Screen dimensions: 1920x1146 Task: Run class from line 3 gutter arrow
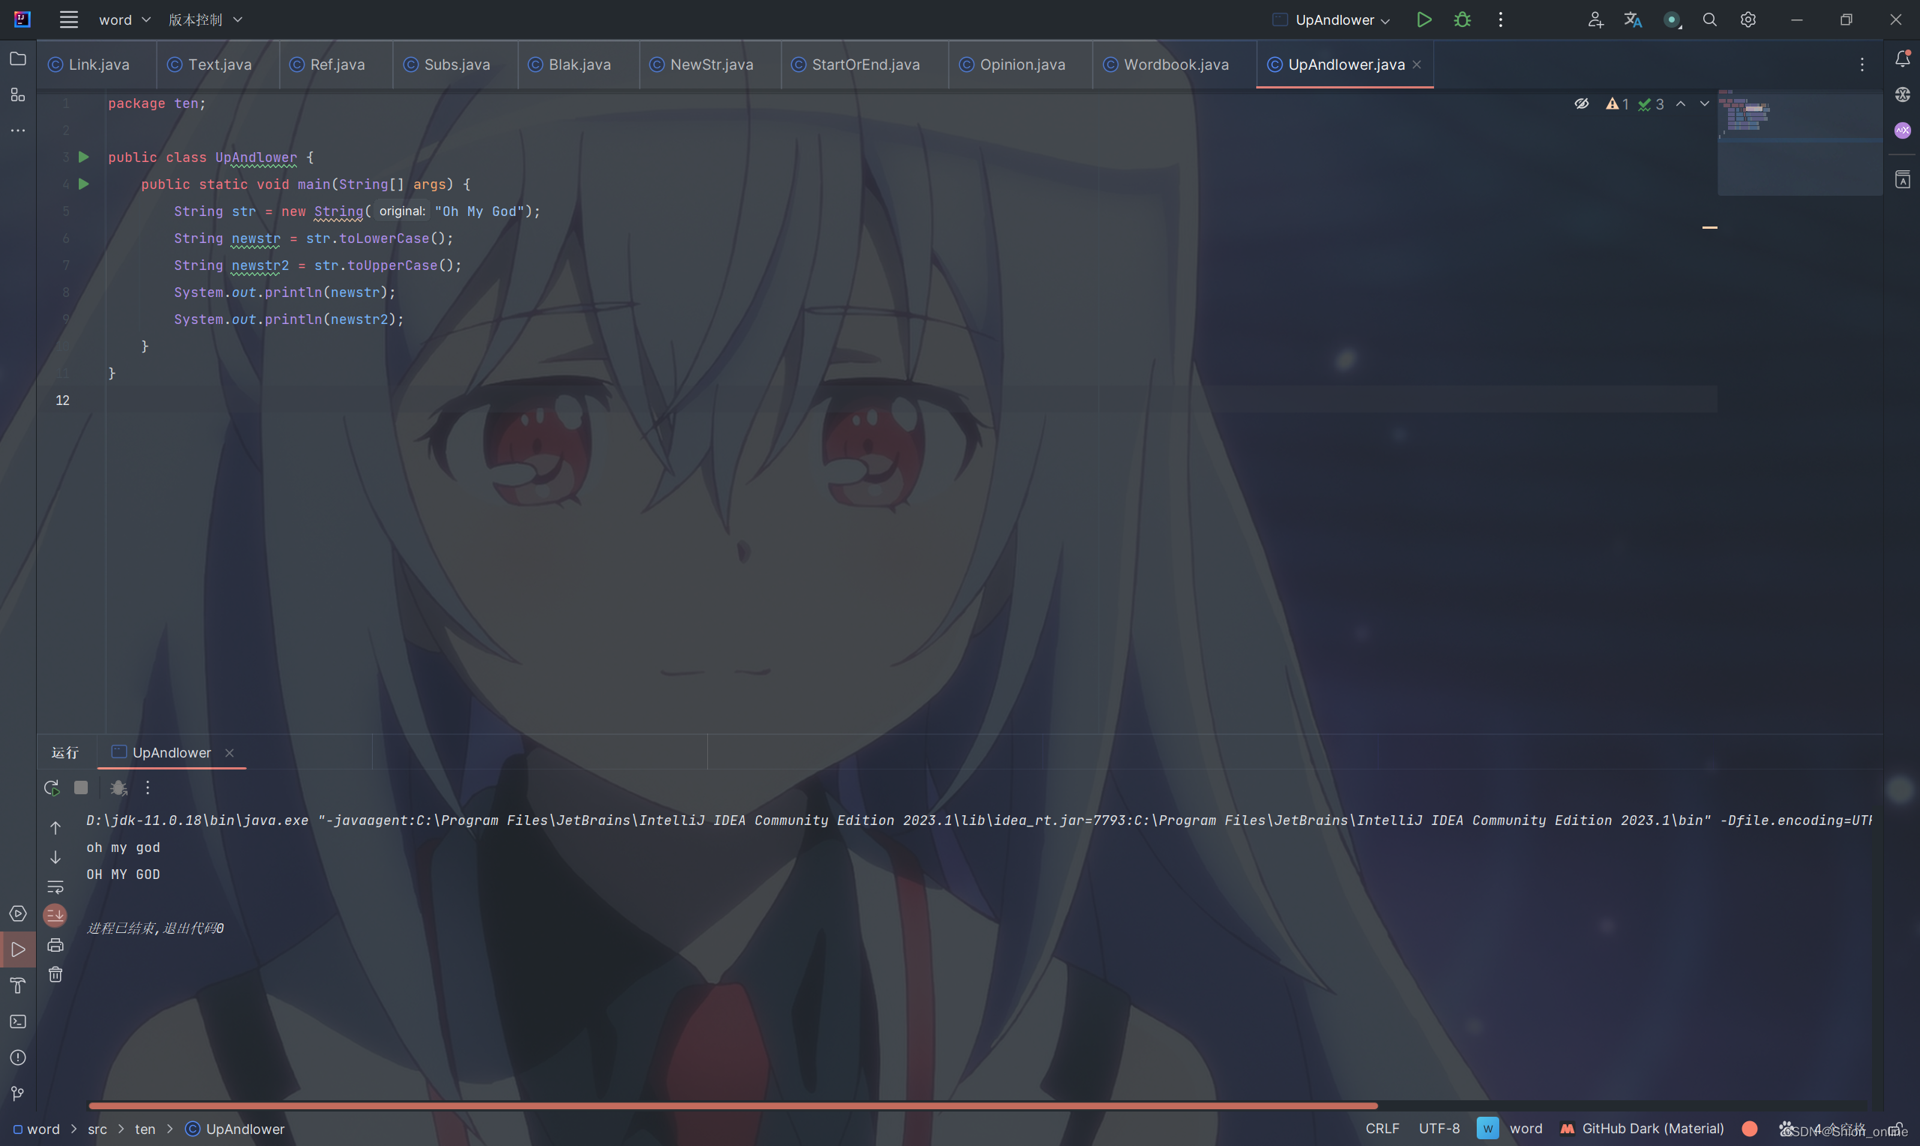tap(84, 157)
